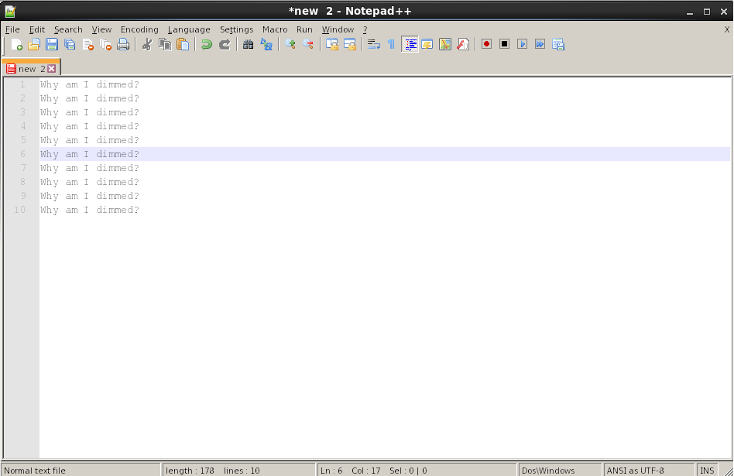Undo the last action with the green arrow
This screenshot has width=734, height=476.
[x=207, y=44]
